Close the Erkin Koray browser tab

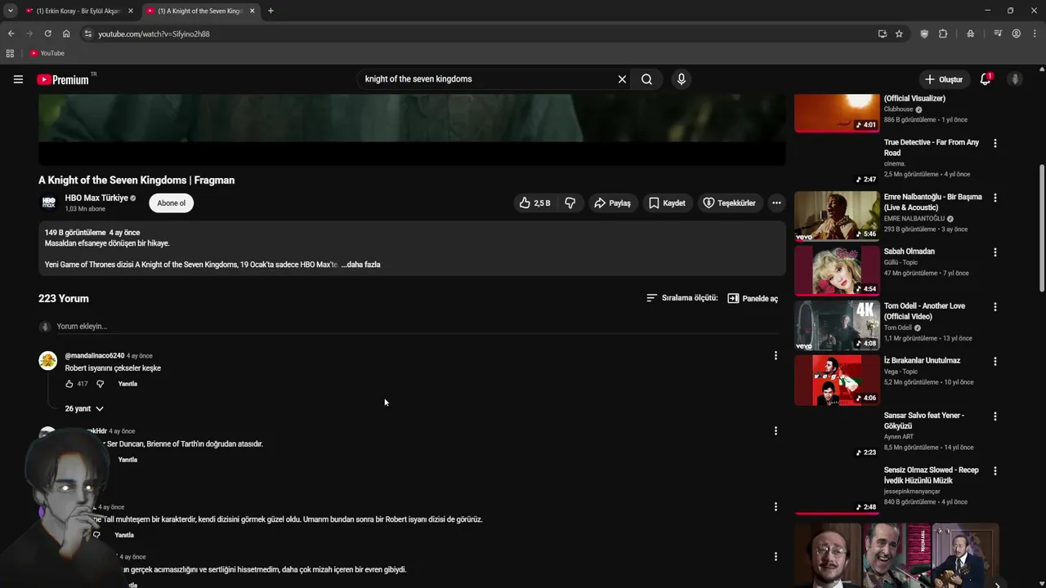[x=131, y=11]
